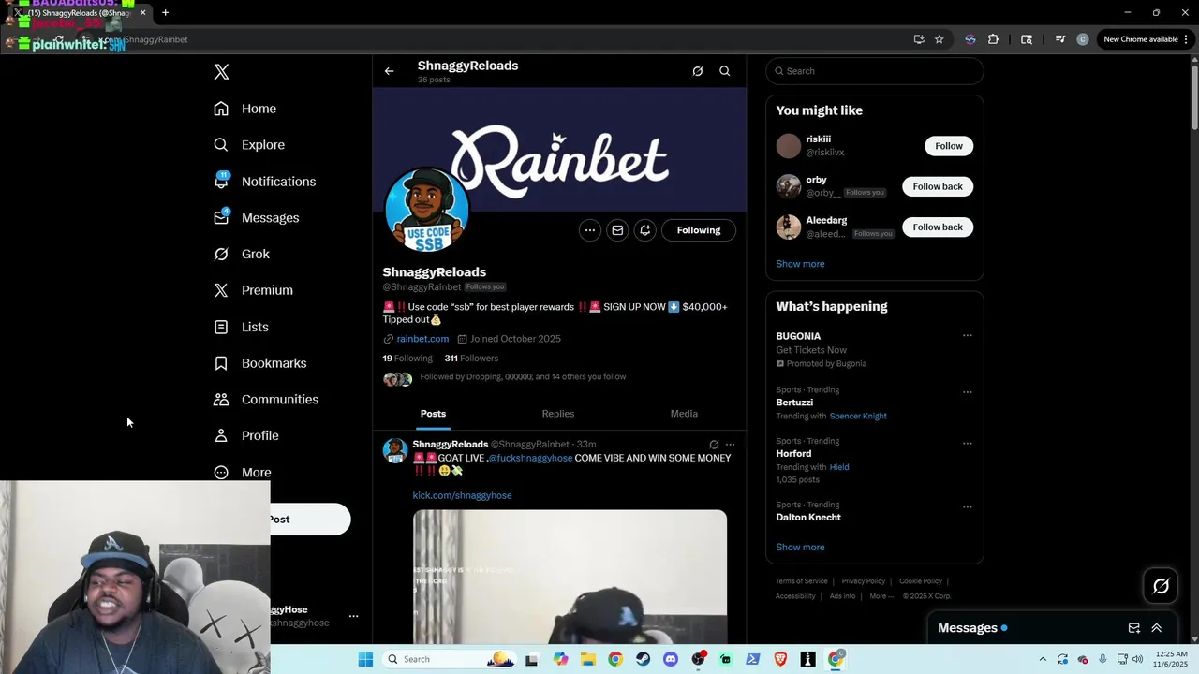Open the BUGONIA promoted trend

click(x=798, y=336)
